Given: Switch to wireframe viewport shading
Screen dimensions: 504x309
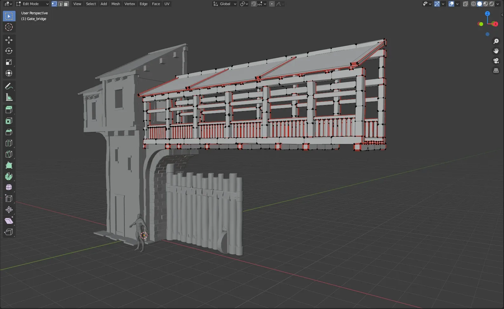Looking at the screenshot, I should tap(474, 4).
